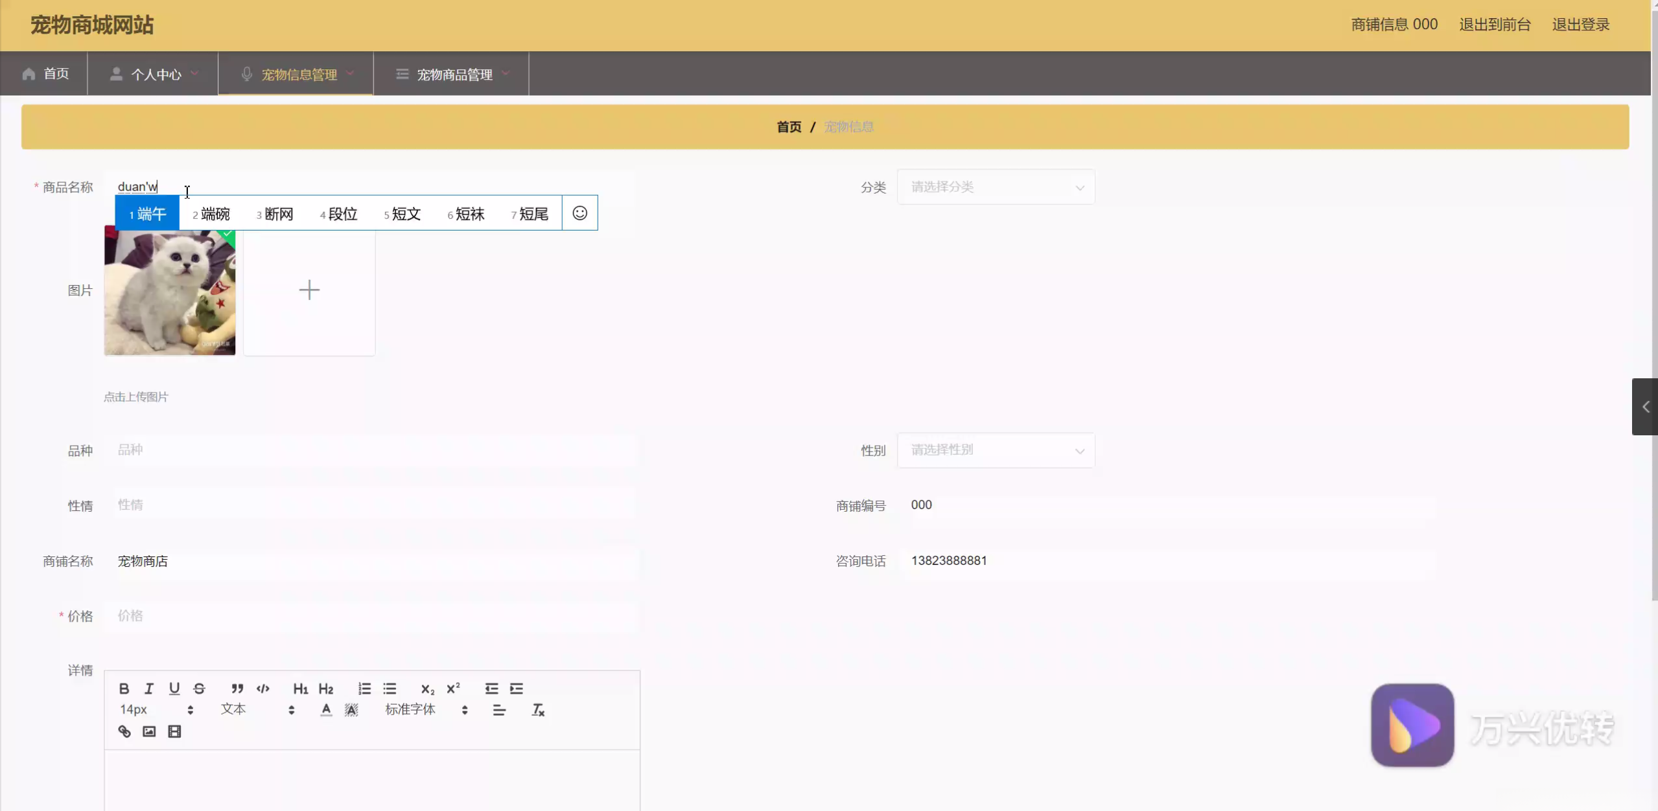Click the strikethrough icon
Image resolution: width=1658 pixels, height=811 pixels.
199,688
